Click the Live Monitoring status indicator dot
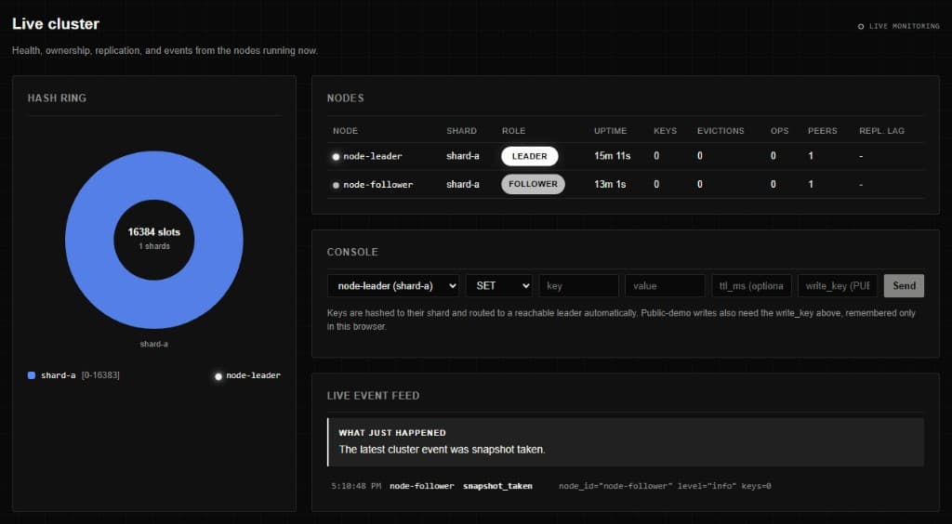Image resolution: width=952 pixels, height=524 pixels. (x=860, y=27)
